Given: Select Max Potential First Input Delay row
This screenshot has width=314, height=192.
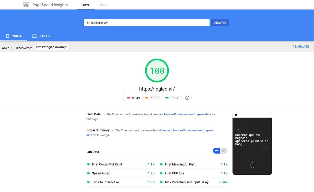Looking at the screenshot, I should click(x=194, y=182).
